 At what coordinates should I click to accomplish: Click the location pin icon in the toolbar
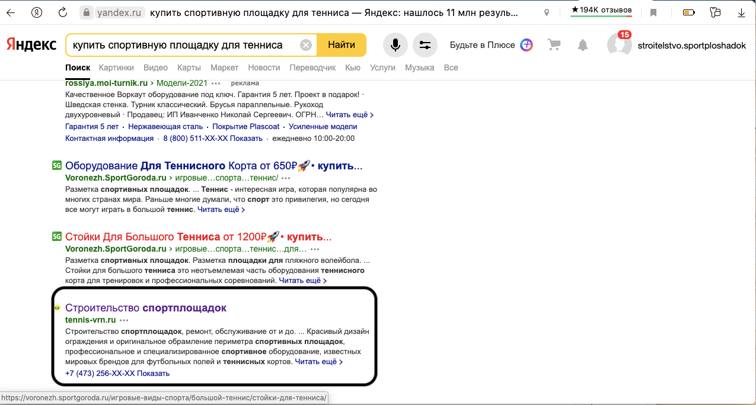pos(547,11)
